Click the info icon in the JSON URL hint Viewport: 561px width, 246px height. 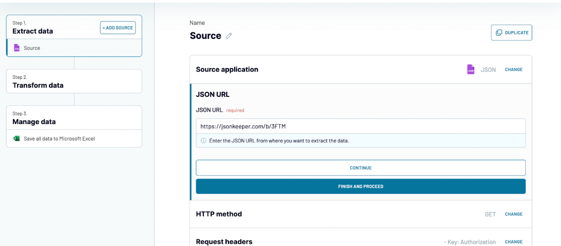(x=203, y=140)
